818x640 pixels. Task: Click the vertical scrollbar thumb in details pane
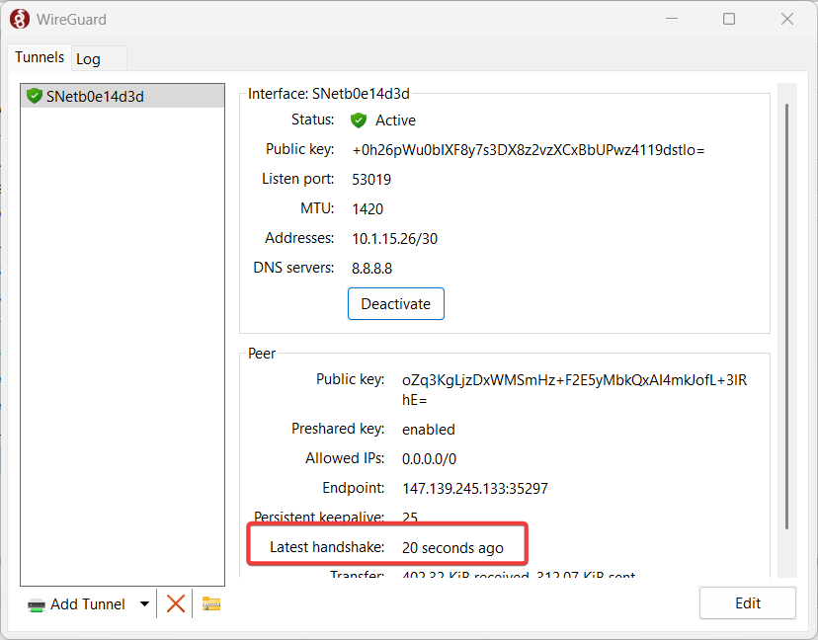[x=786, y=317]
